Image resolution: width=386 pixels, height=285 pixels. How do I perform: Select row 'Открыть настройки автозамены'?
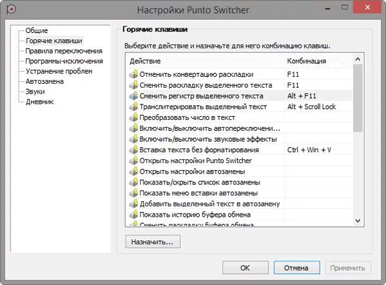pyautogui.click(x=240, y=172)
